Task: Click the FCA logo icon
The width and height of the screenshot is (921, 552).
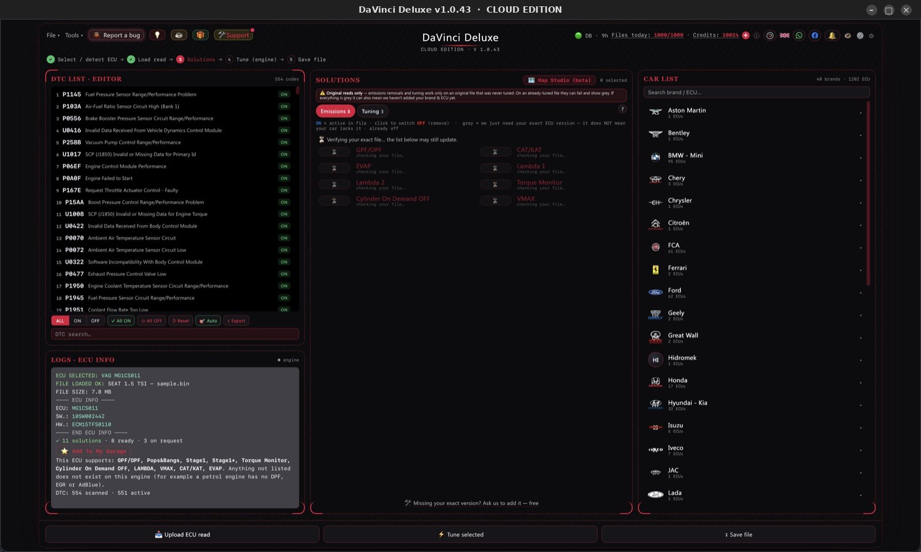Action: click(x=656, y=247)
